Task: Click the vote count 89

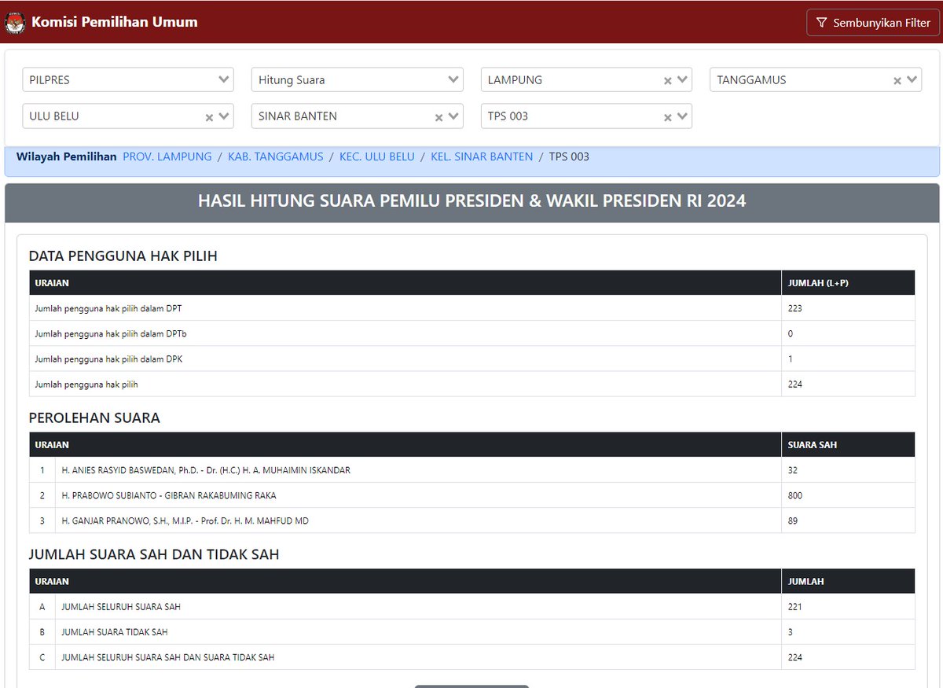Action: (793, 521)
